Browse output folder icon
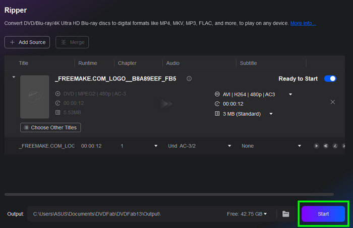This screenshot has height=228, width=353. point(286,214)
